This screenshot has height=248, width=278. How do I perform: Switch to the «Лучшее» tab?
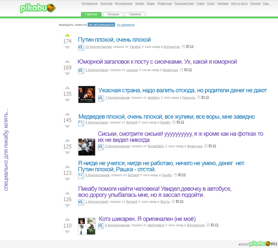tap(113, 14)
